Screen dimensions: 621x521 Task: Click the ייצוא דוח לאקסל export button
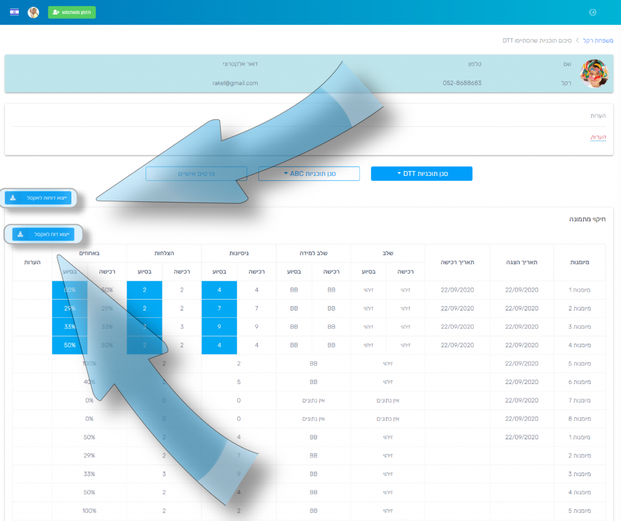(43, 234)
